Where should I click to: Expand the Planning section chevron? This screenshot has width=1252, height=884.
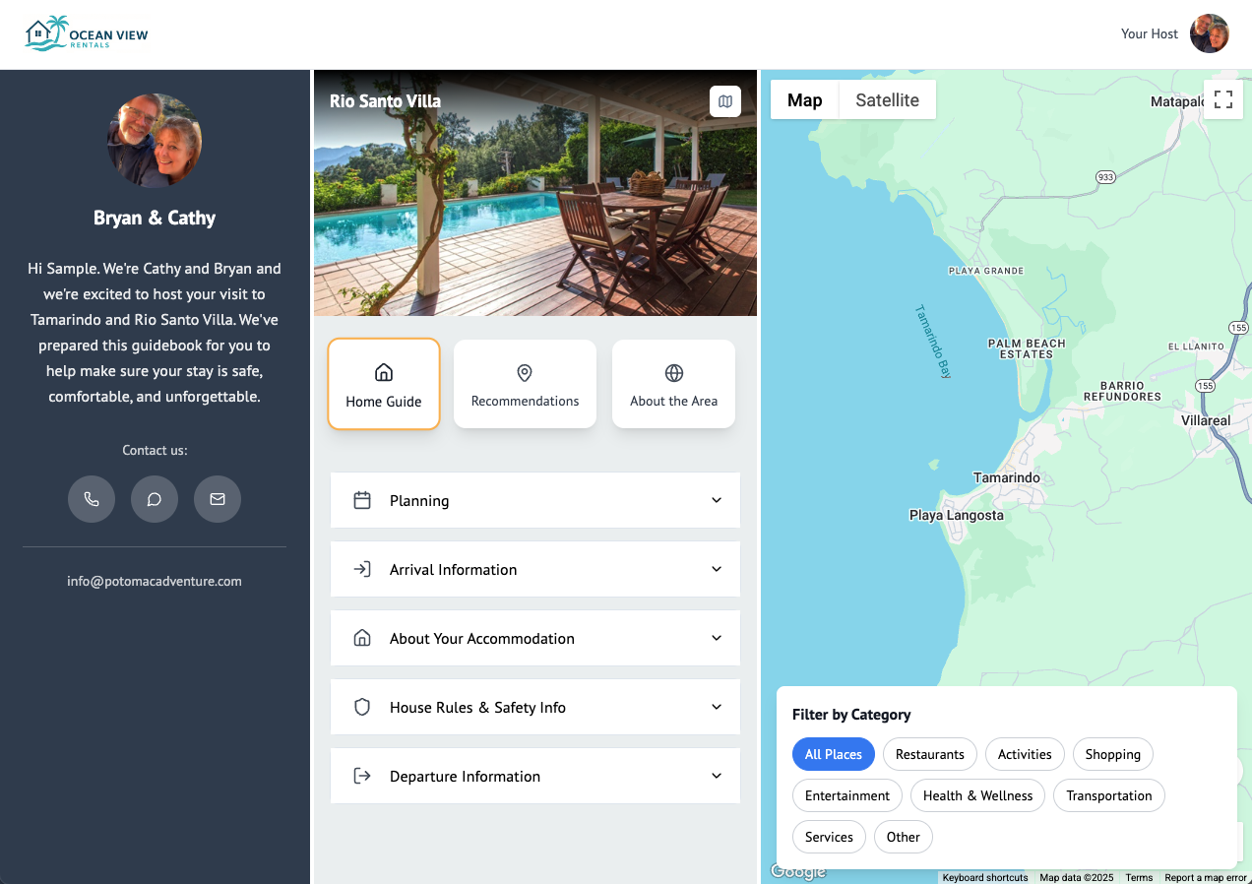click(717, 500)
